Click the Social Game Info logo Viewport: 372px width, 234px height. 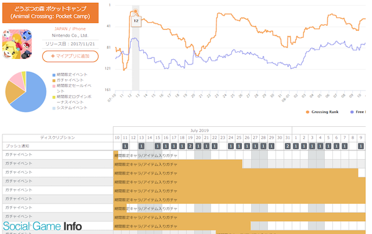coord(42,226)
